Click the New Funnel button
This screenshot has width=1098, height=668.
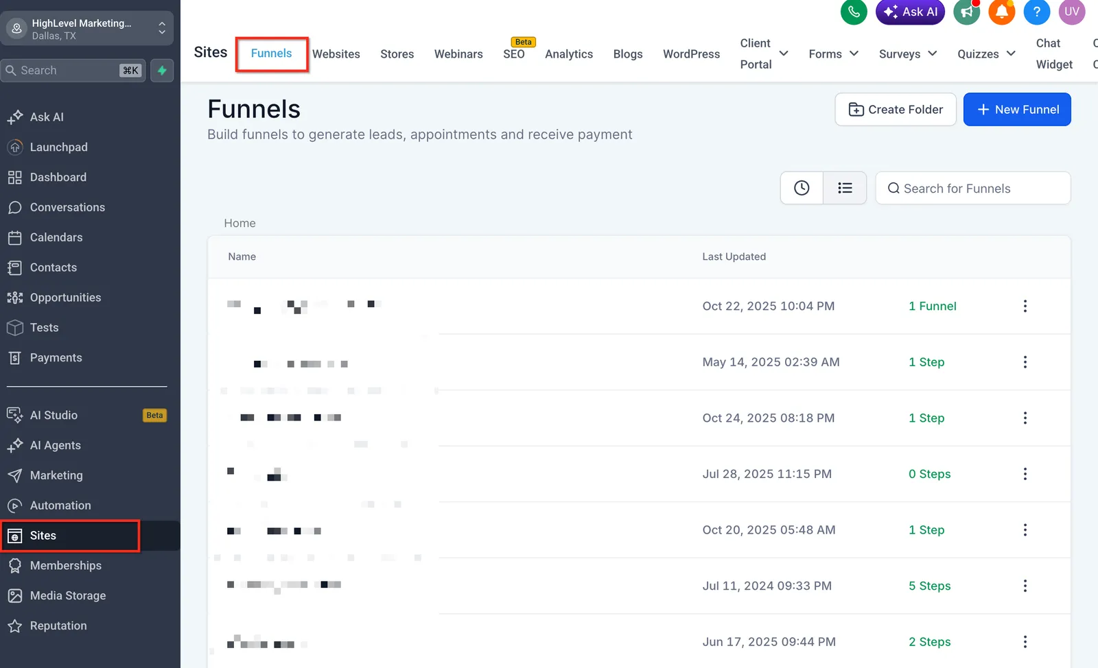[x=1017, y=110]
